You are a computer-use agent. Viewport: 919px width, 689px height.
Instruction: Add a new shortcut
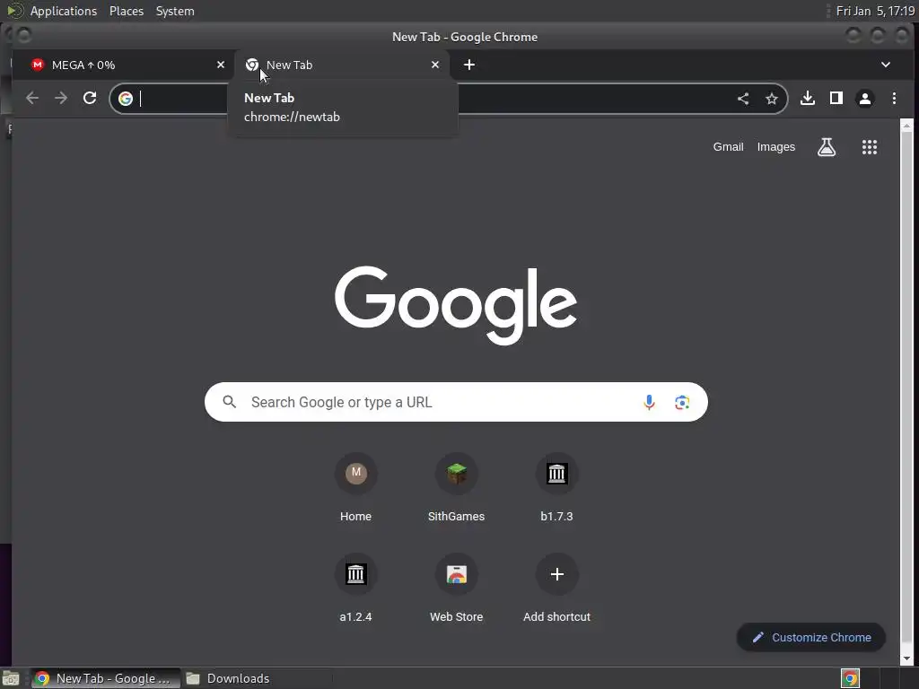556,588
